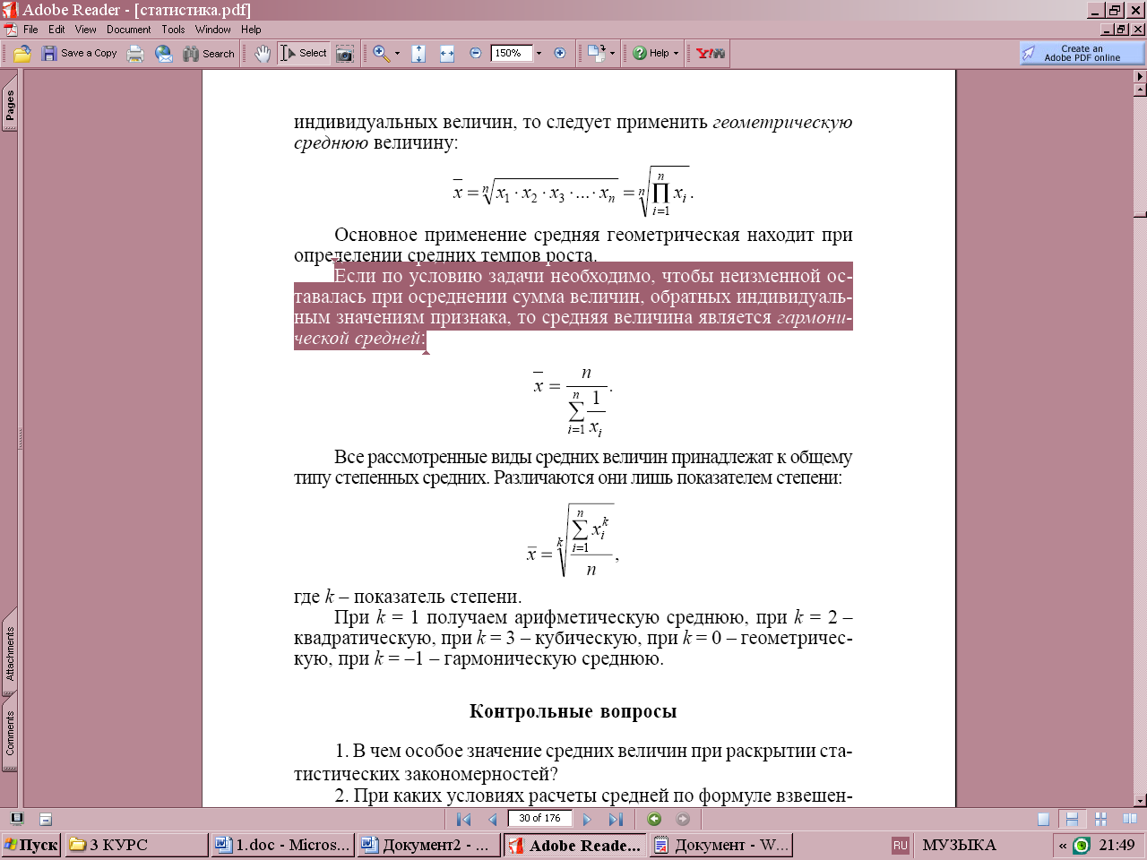The image size is (1147, 860).
Task: Click the Fit Width icon
Action: click(447, 54)
